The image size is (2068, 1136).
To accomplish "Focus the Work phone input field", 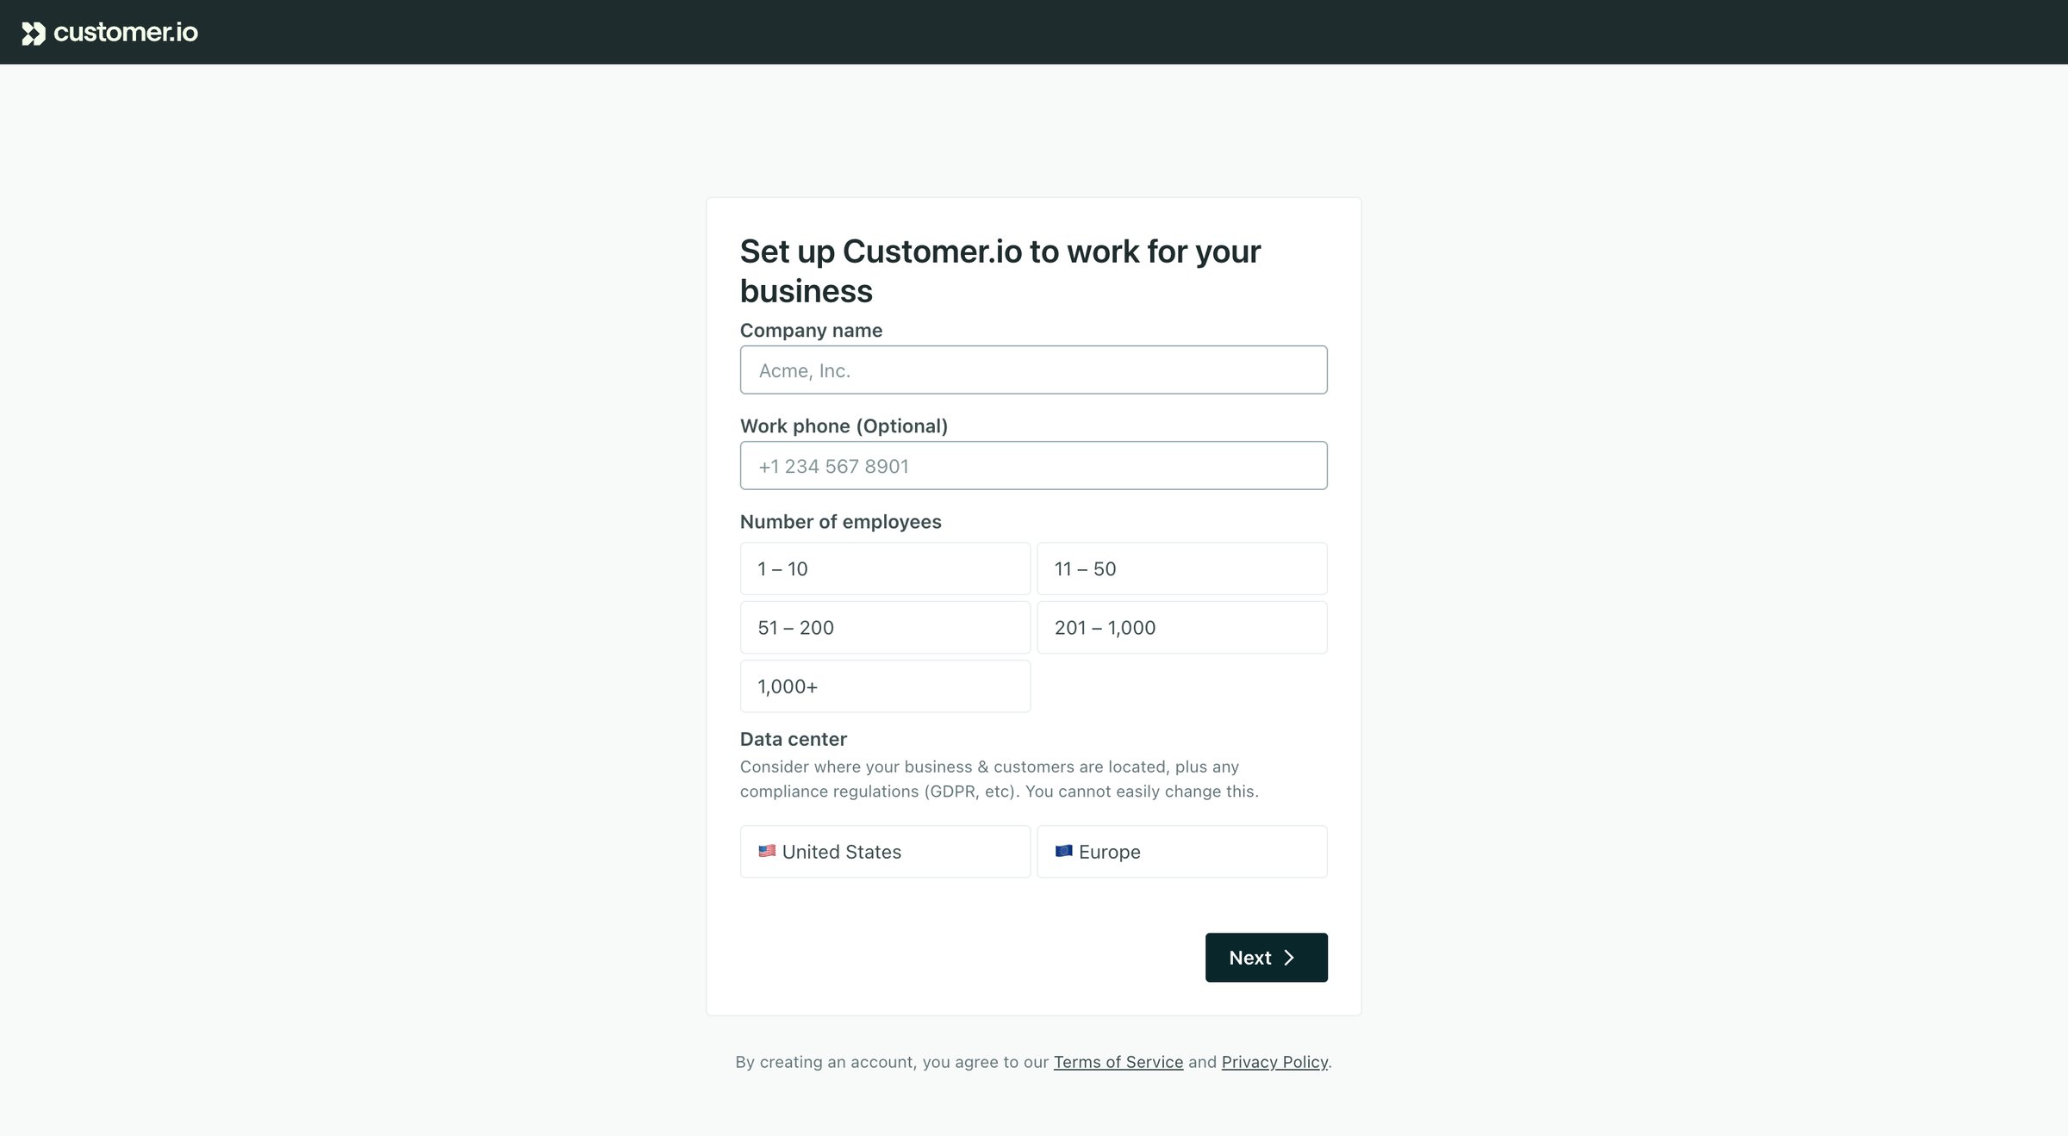I will (1033, 466).
